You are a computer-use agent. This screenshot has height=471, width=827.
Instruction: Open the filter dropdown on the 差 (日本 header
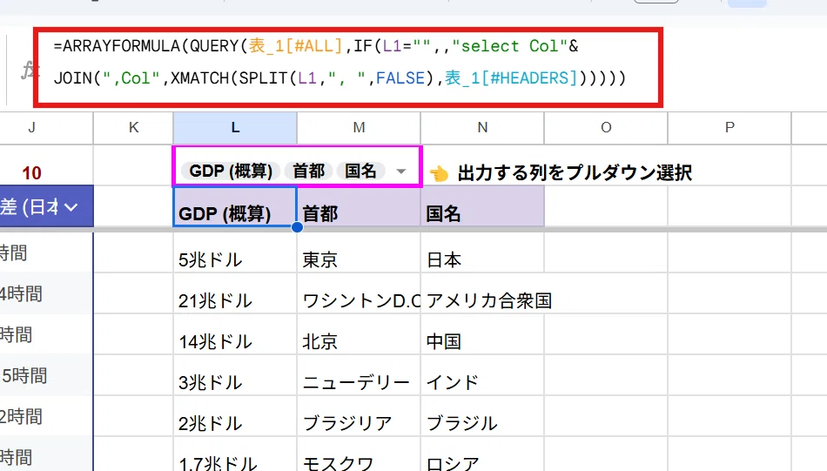71,206
